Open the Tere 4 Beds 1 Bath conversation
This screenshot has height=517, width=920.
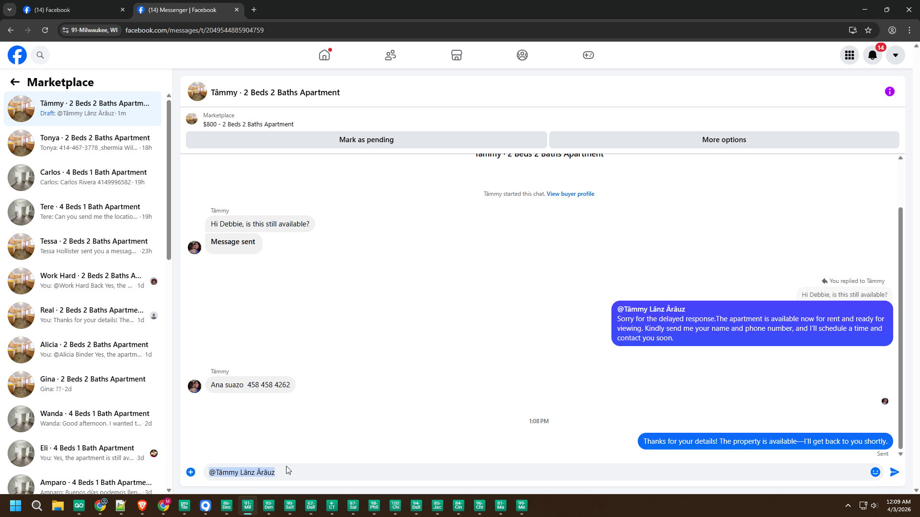coord(82,212)
